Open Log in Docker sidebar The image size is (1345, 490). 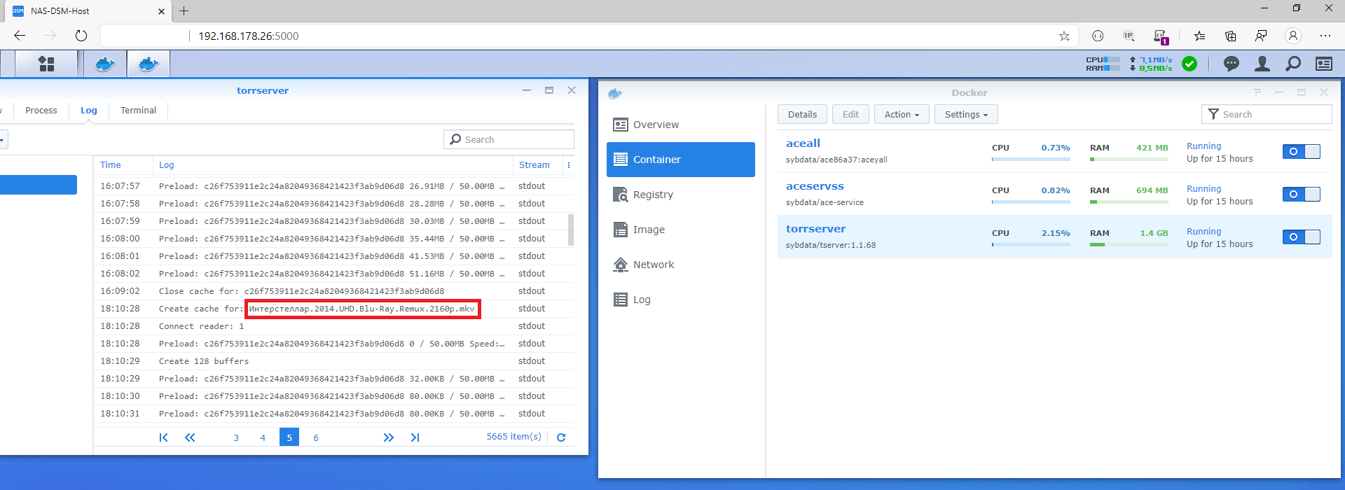[681, 300]
